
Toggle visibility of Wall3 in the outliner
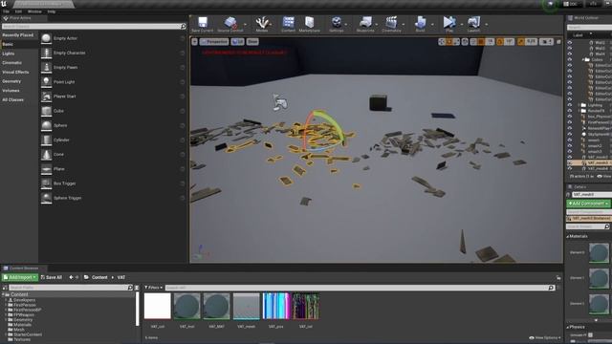[x=570, y=49]
